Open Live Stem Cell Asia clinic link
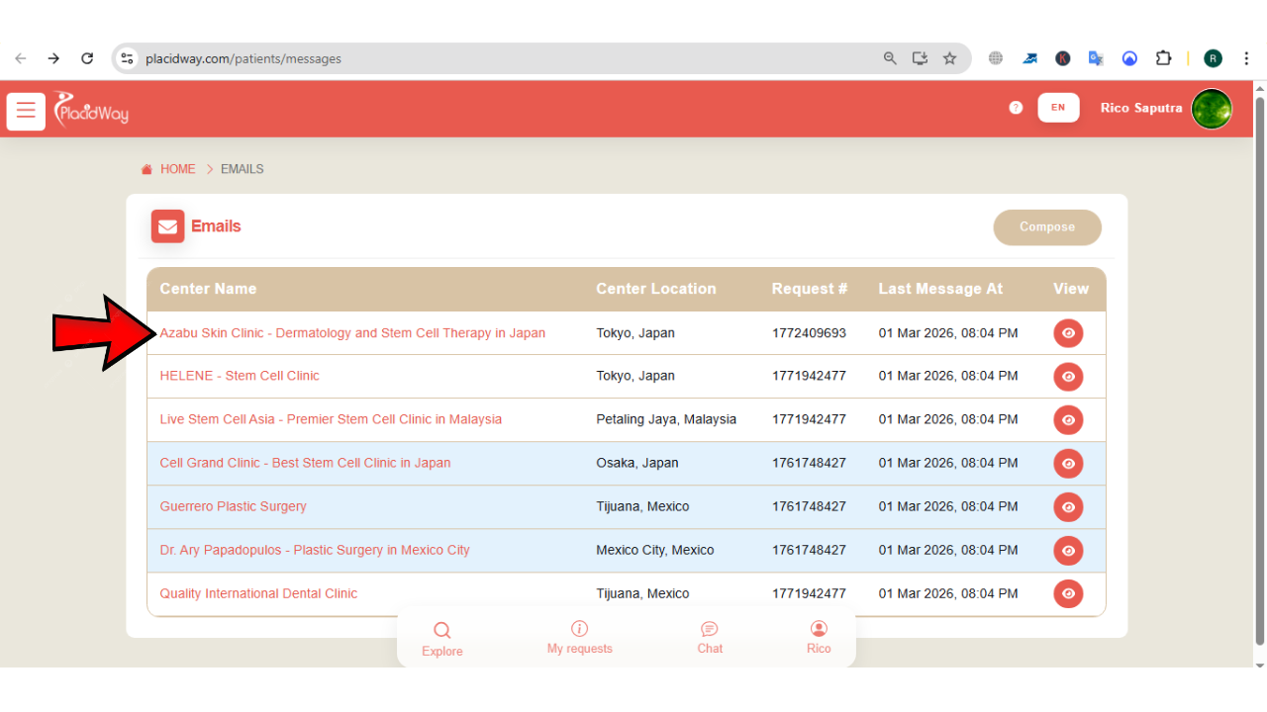1267x712 pixels. 331,419
